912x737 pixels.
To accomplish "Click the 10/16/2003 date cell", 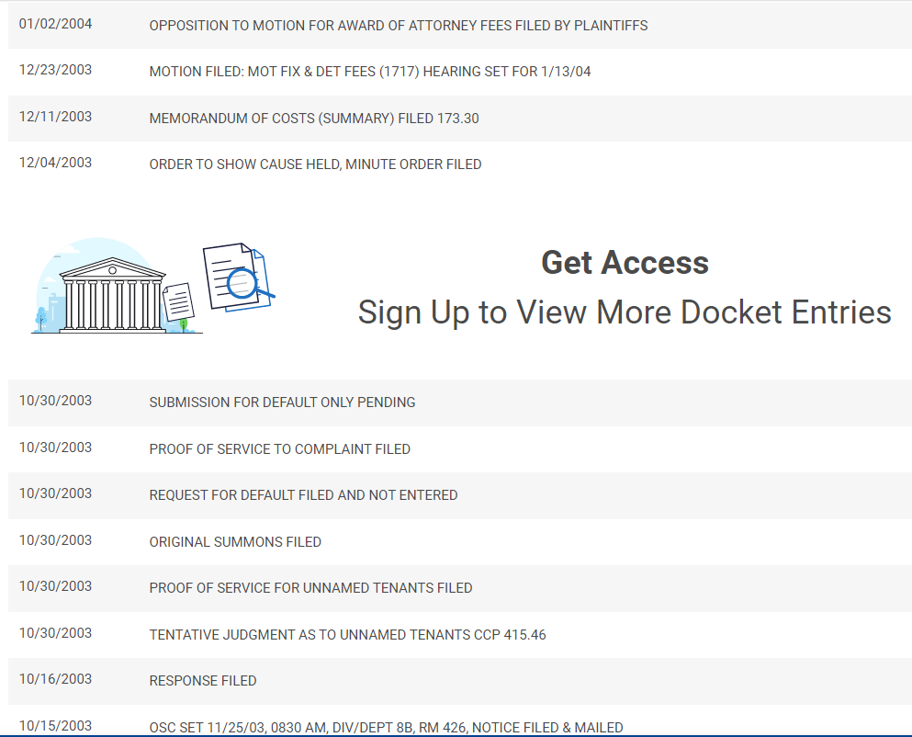I will pos(55,679).
